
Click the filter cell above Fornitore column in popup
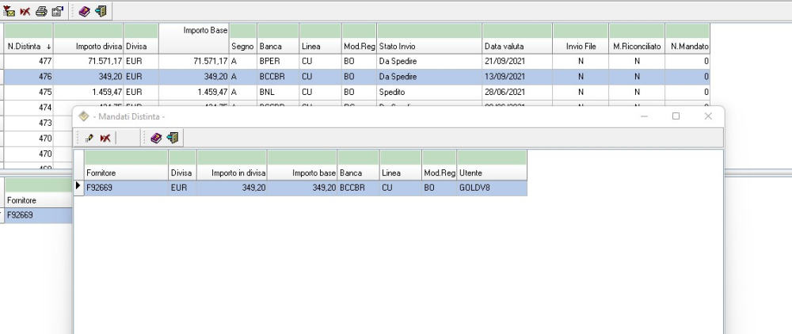[125, 158]
